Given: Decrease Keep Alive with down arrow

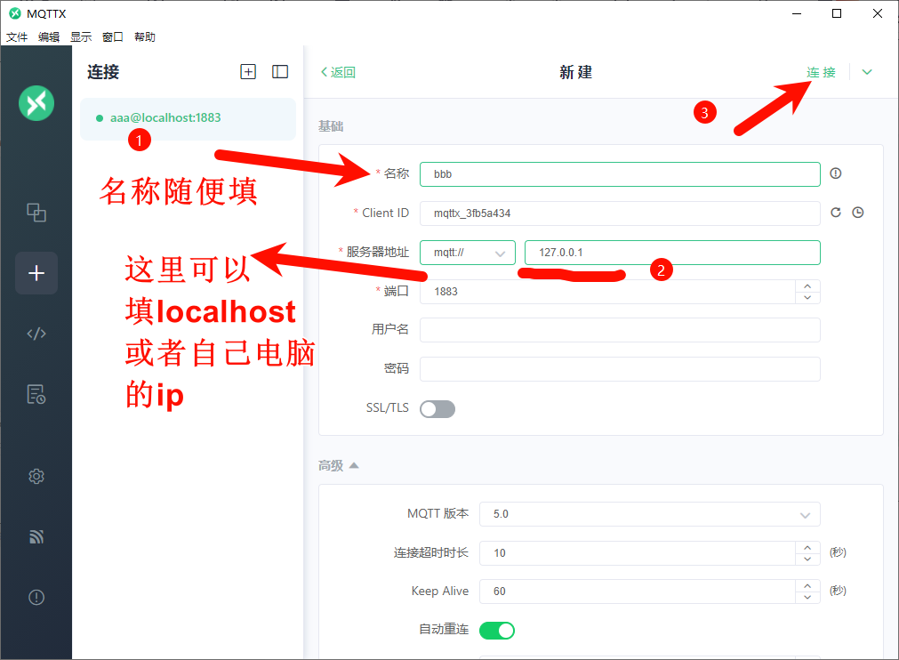Looking at the screenshot, I should [807, 598].
